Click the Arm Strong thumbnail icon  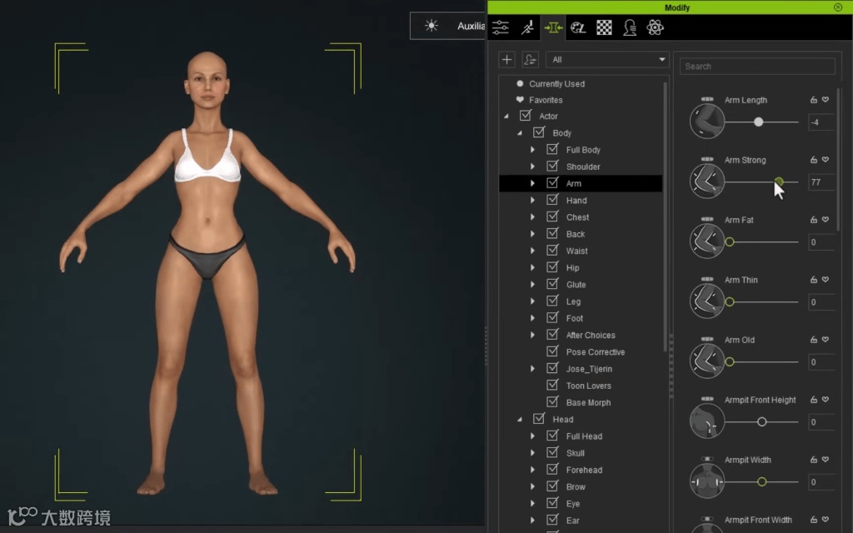[x=706, y=181]
